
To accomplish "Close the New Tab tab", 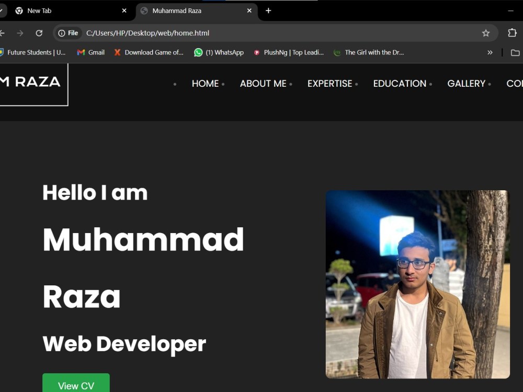I will pos(124,10).
